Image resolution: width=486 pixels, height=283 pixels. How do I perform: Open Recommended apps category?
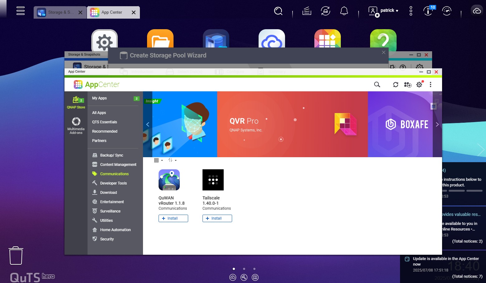click(105, 131)
